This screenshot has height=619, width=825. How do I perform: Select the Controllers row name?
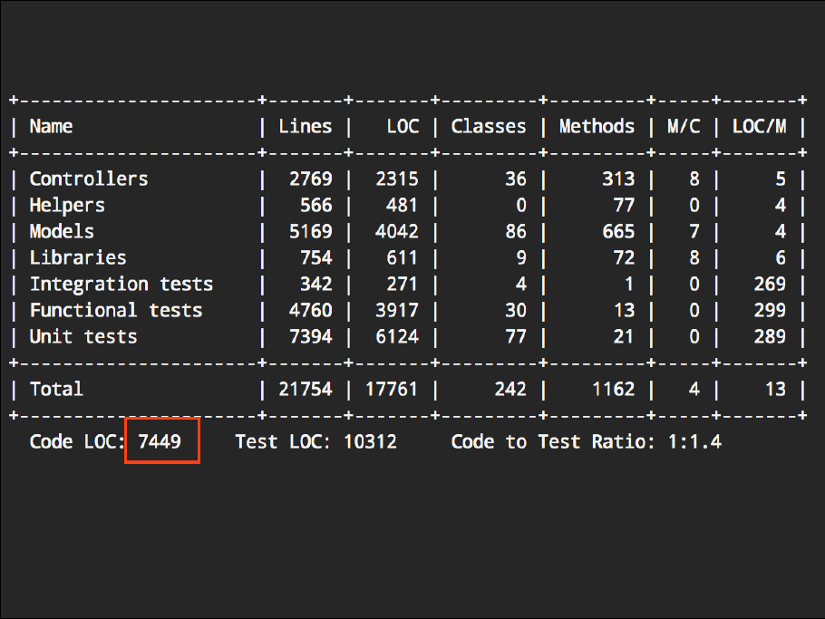pyautogui.click(x=88, y=179)
